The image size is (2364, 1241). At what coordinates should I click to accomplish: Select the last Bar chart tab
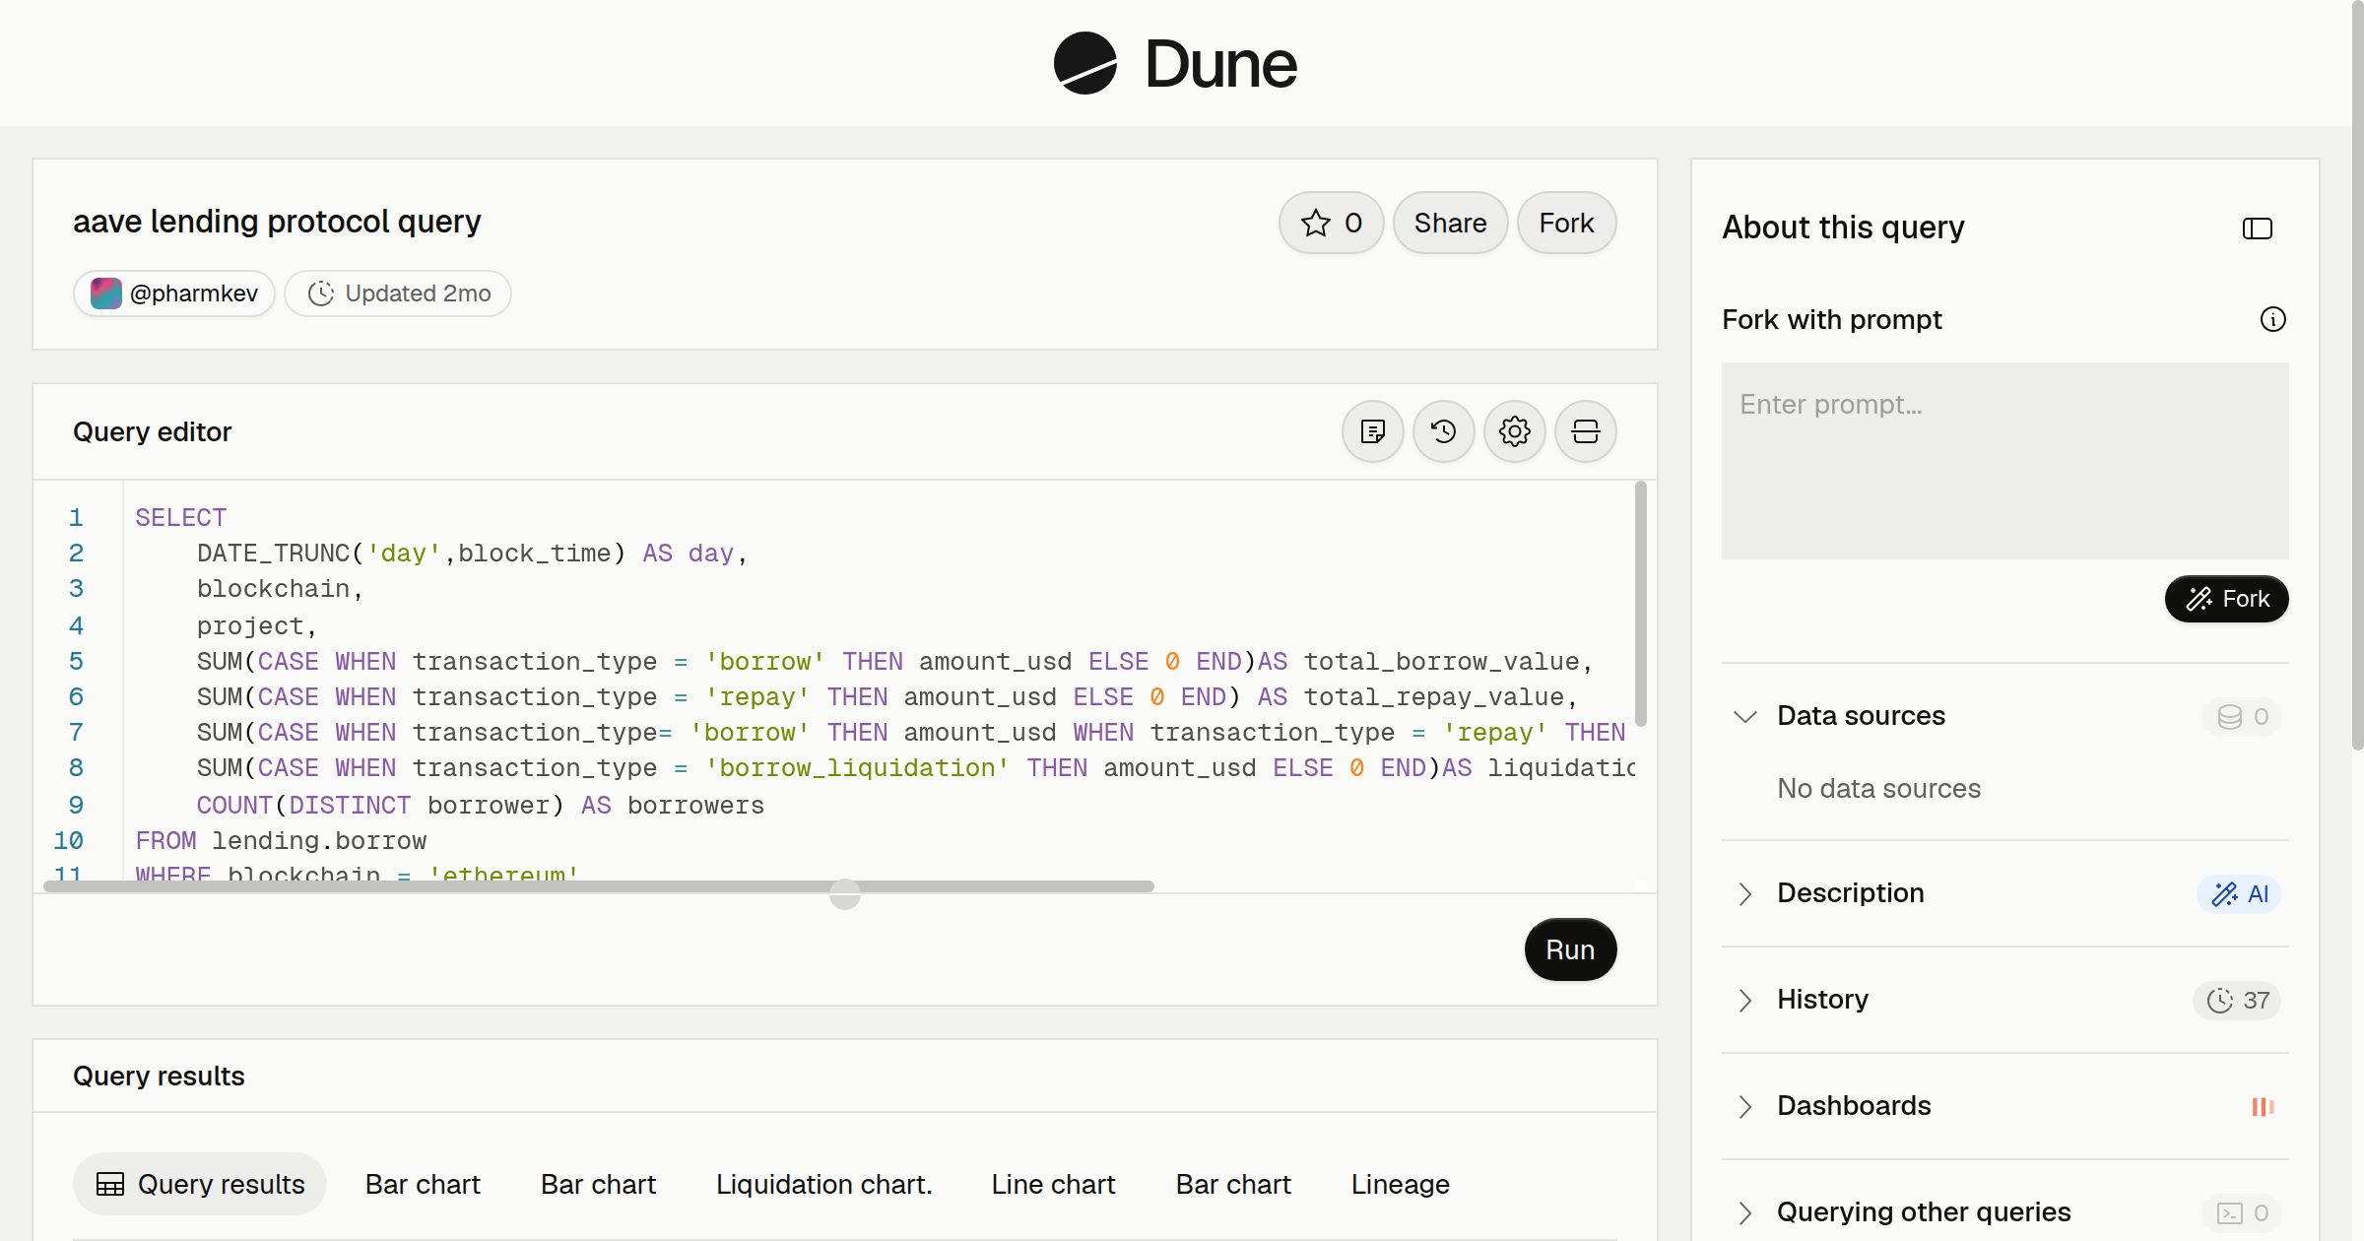point(1233,1184)
